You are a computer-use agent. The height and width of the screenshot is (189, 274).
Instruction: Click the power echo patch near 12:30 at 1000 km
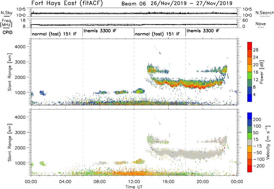coord(139,91)
